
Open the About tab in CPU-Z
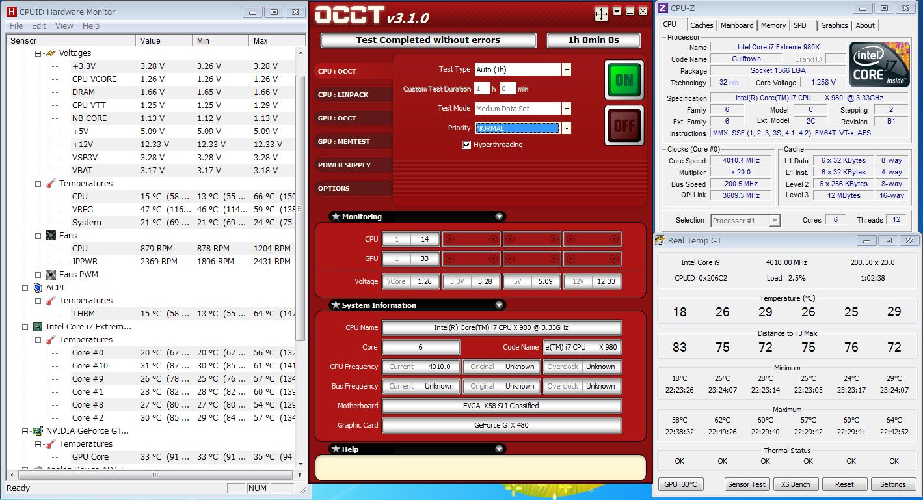(865, 25)
